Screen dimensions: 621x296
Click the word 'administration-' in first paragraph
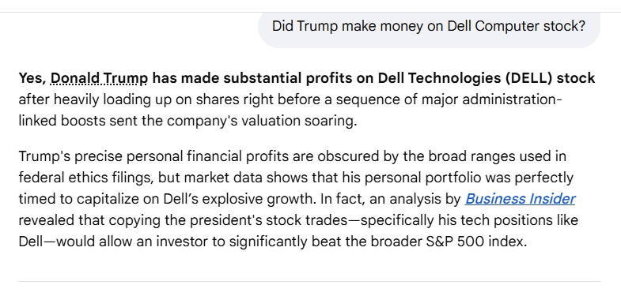[x=512, y=99]
